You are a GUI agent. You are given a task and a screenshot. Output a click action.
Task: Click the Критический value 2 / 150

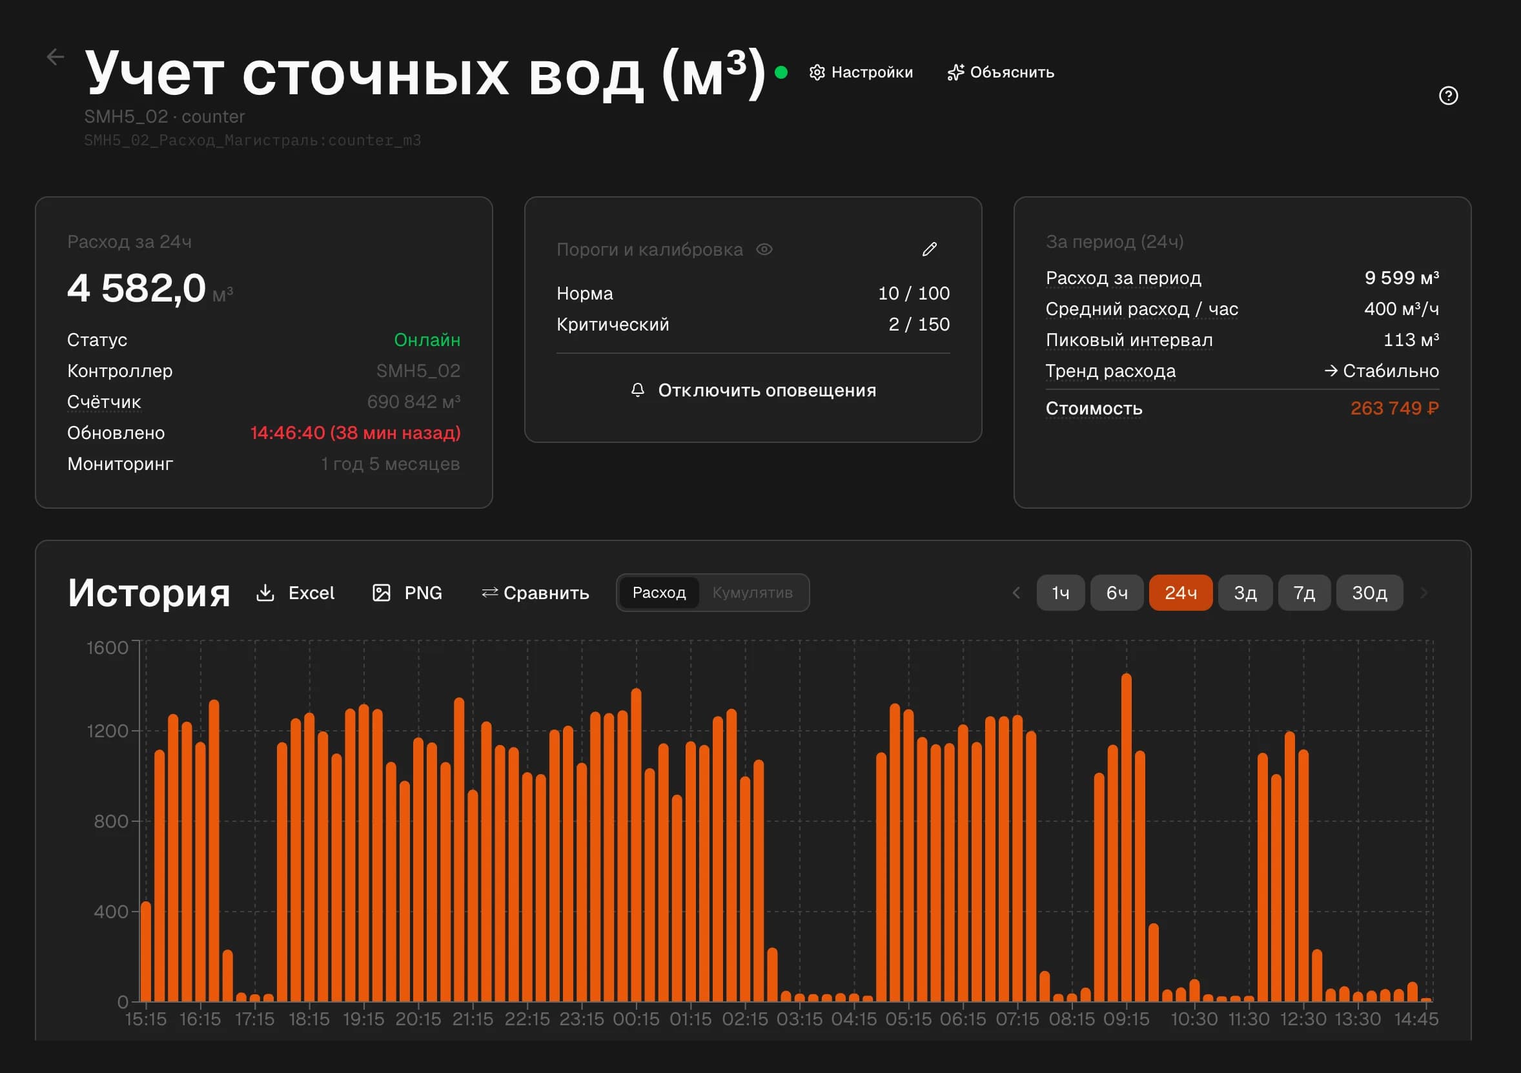(x=918, y=324)
